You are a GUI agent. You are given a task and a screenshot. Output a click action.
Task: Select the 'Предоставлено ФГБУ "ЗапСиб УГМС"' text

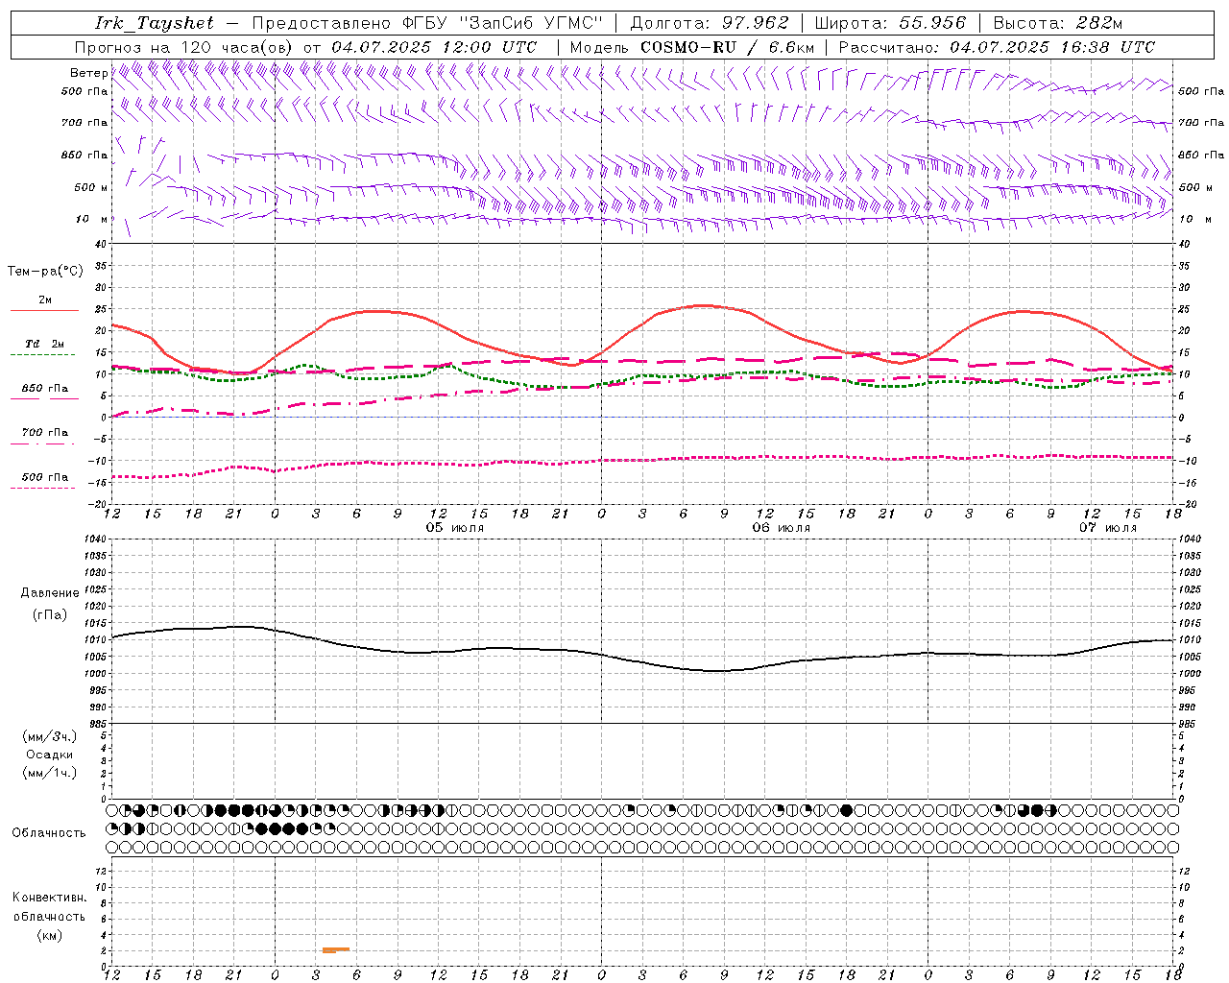click(427, 23)
